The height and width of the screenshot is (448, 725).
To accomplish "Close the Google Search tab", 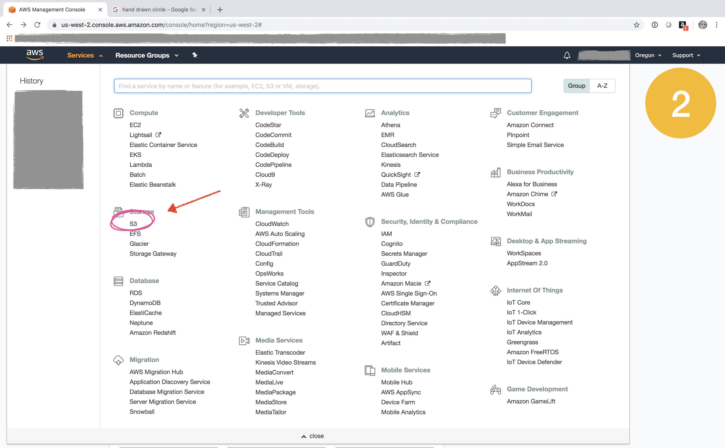I will point(204,10).
